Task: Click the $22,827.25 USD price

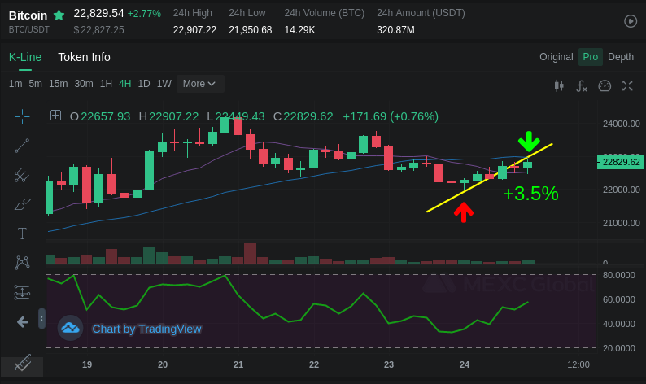Action: coord(99,29)
